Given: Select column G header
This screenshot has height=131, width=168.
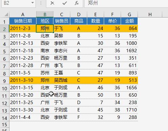Looking at the screenshot, I should [x=129, y=14].
